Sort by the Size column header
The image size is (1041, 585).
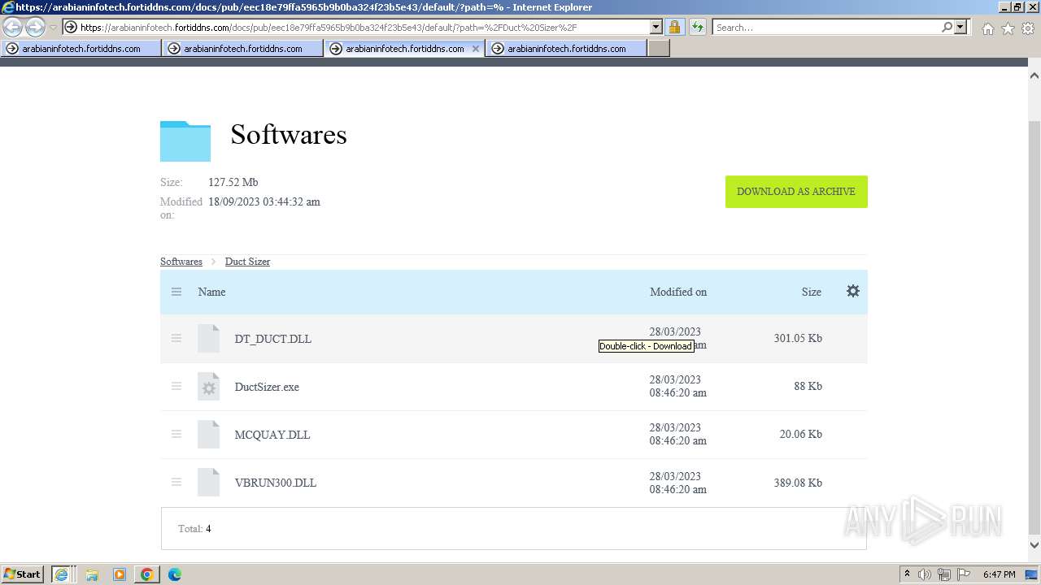[x=812, y=292]
